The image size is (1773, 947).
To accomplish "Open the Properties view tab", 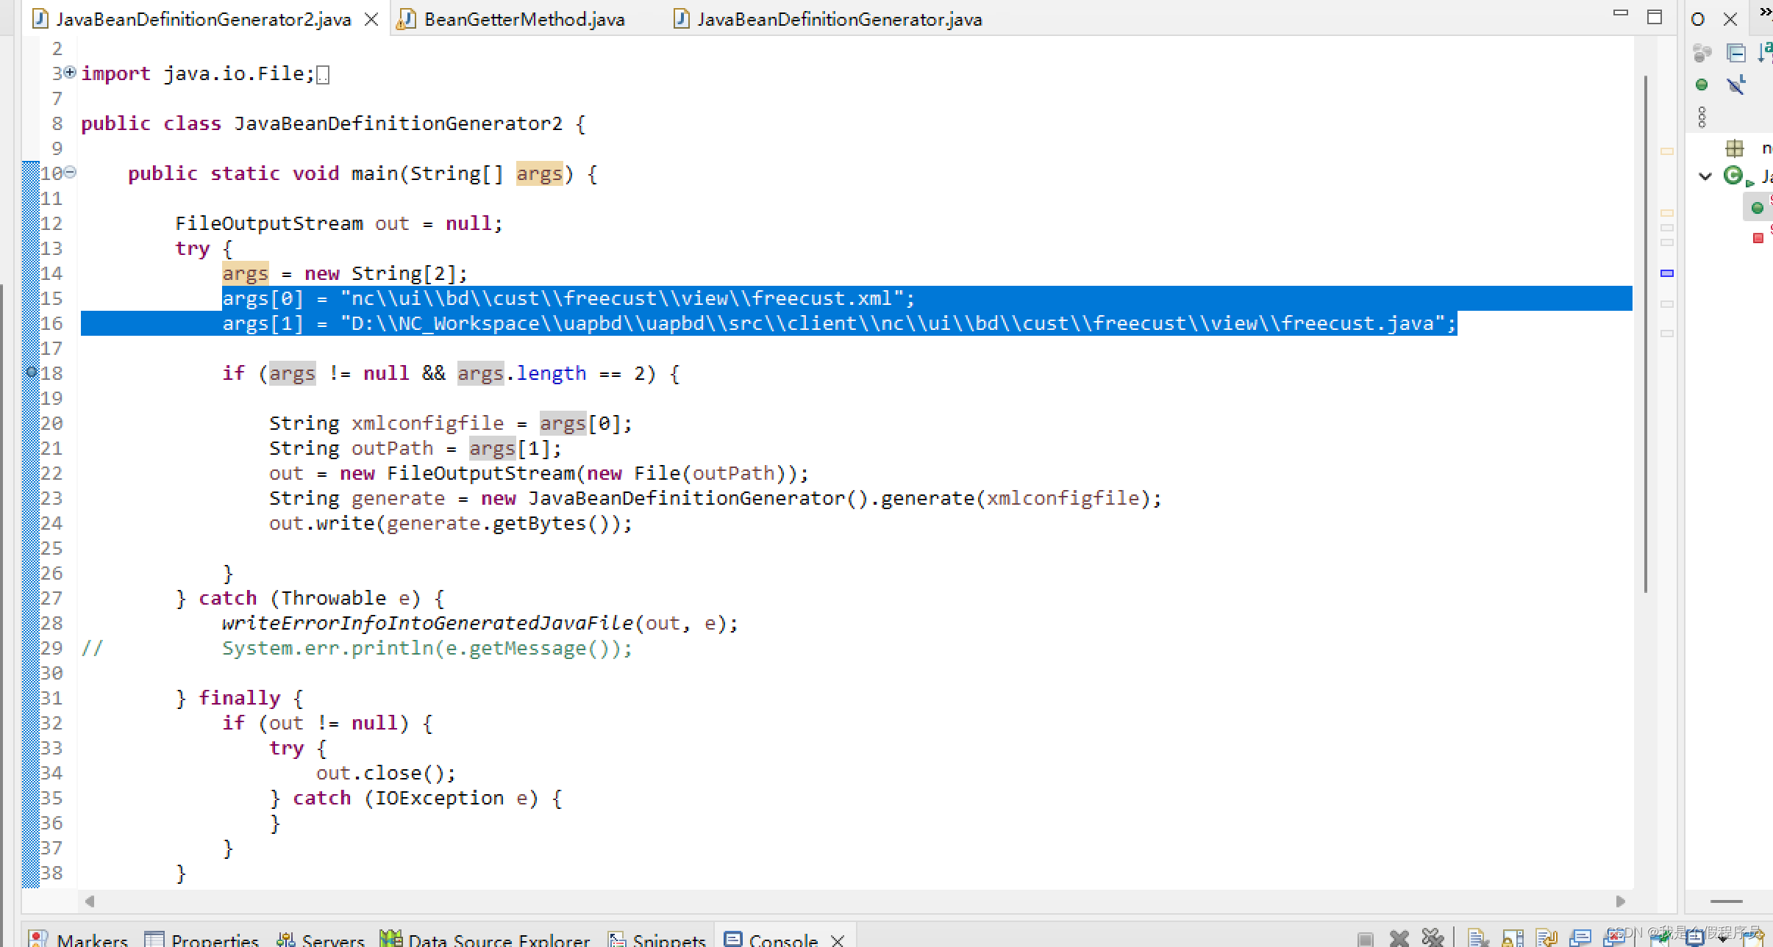I will point(202,938).
